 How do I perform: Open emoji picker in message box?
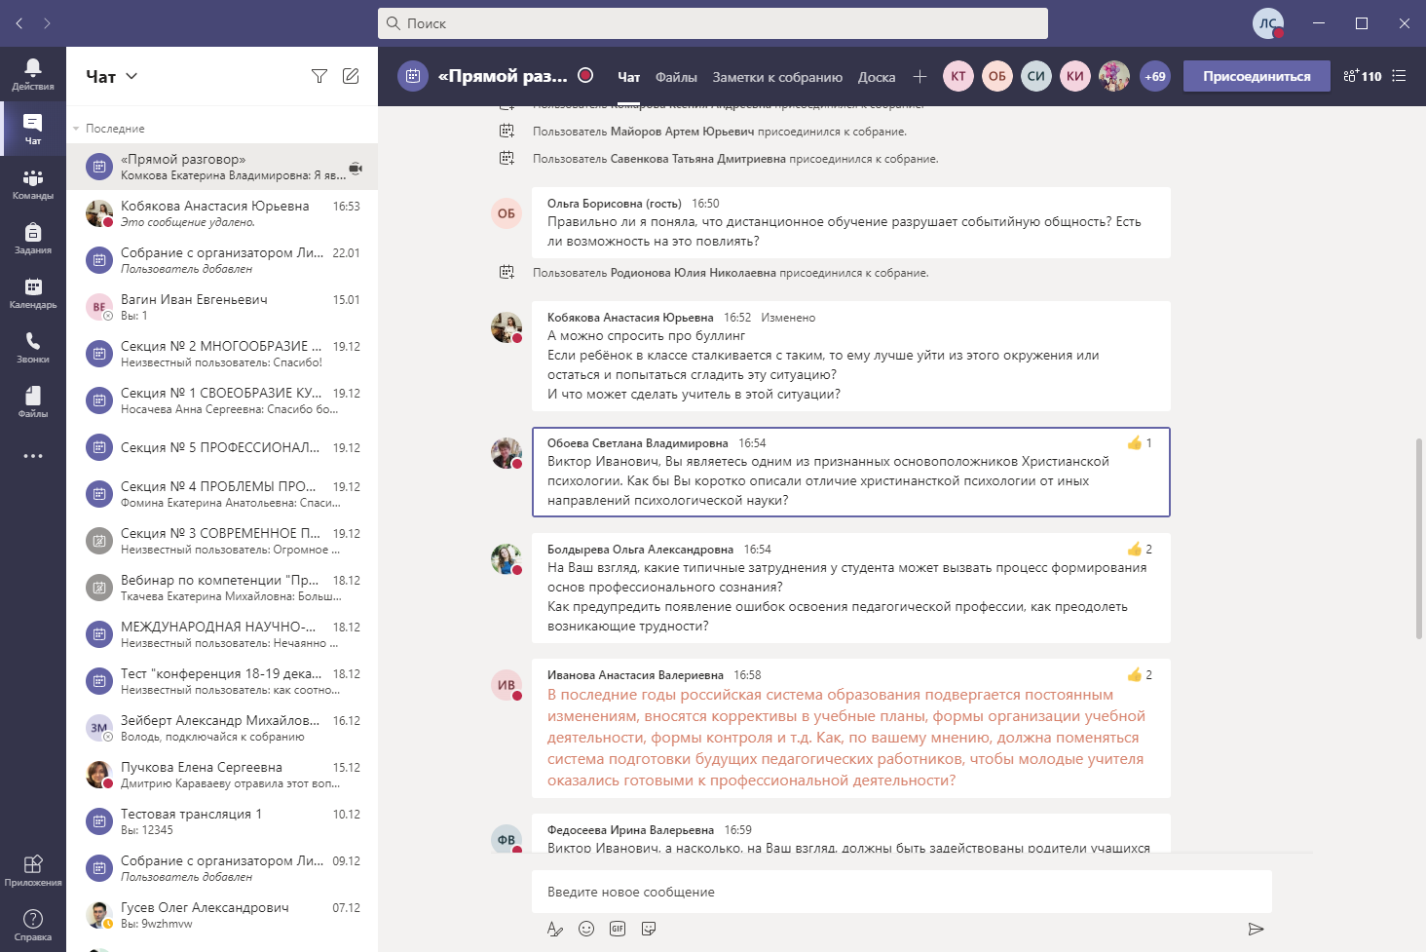click(x=586, y=929)
